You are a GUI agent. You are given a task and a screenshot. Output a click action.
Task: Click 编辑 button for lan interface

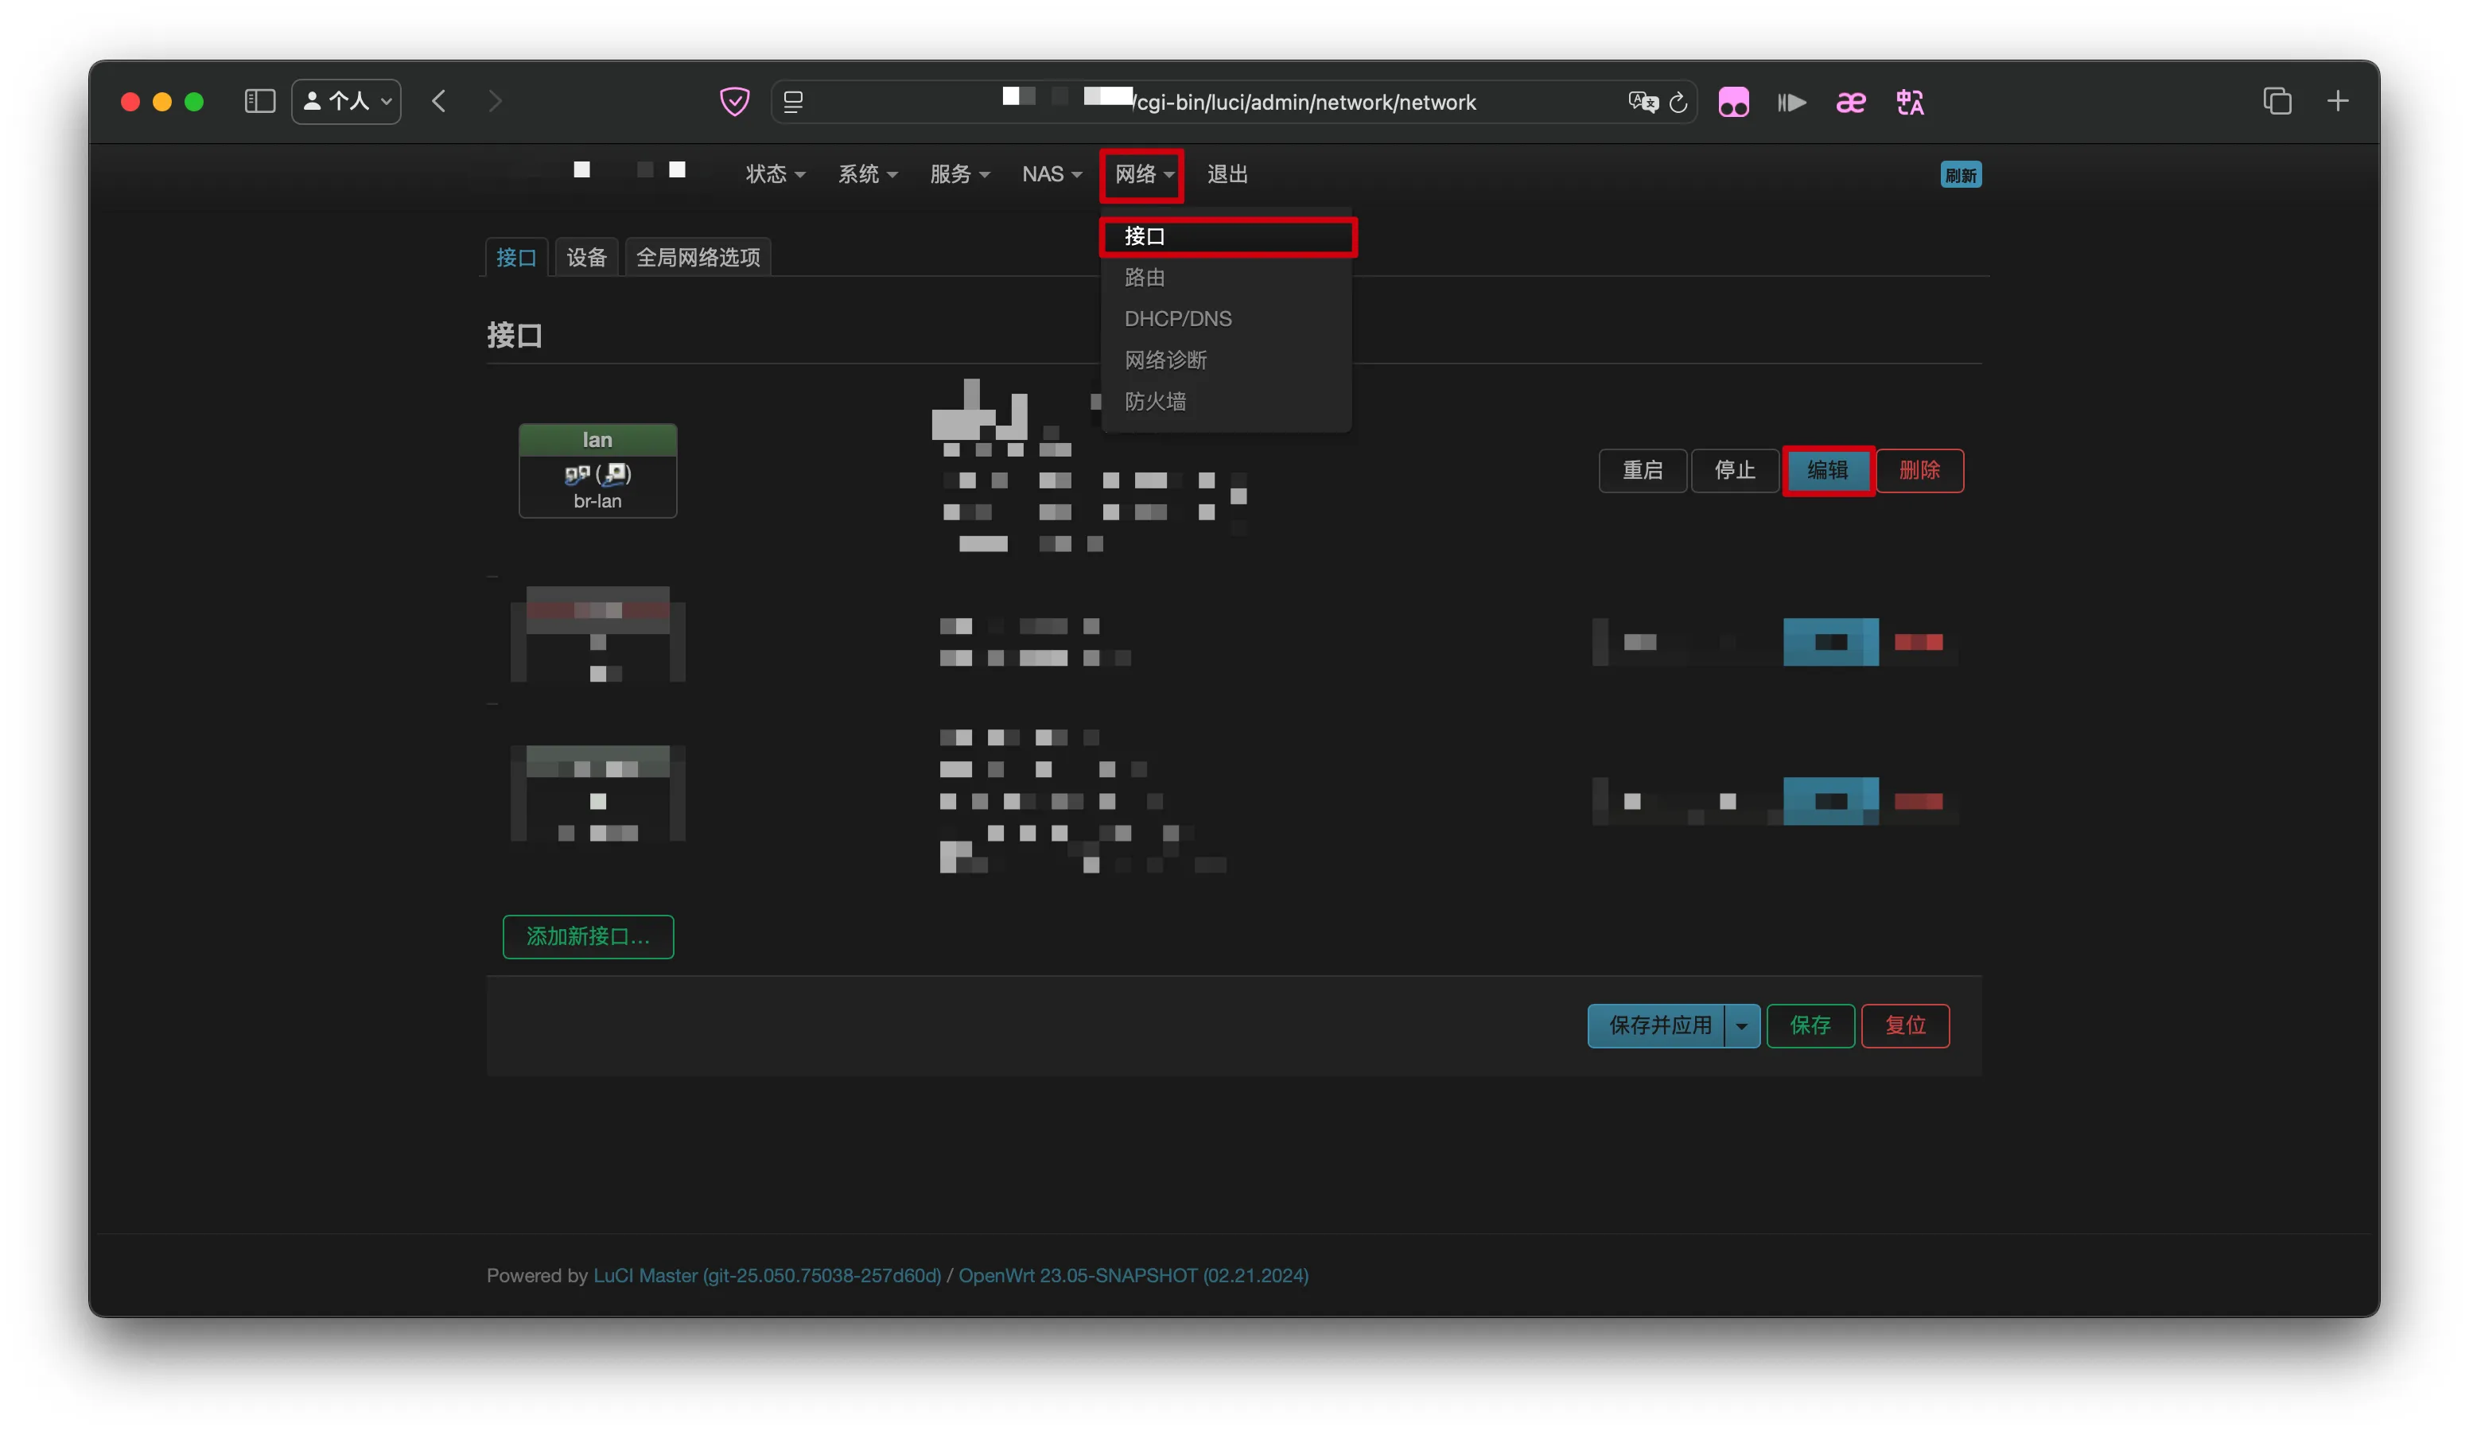[1827, 471]
